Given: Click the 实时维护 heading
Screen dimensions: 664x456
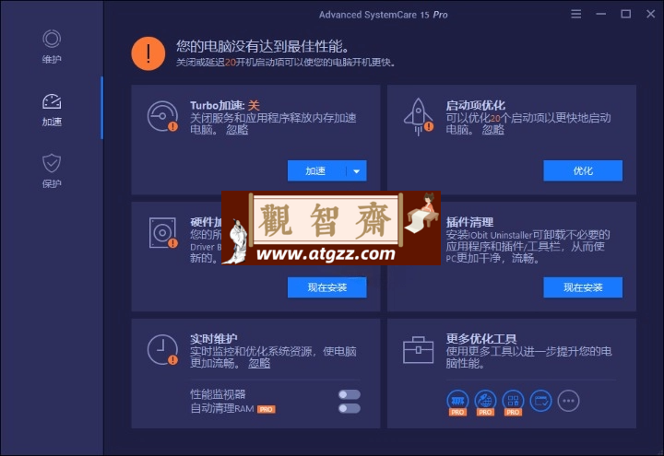Looking at the screenshot, I should 214,339.
